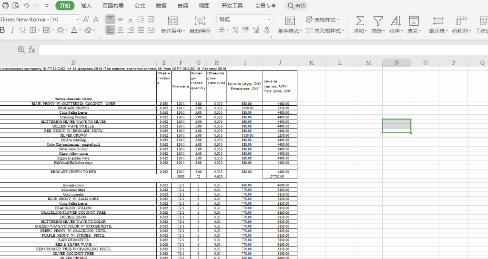This screenshot has height=259, width=488.
Task: Undo the last action
Action: tap(26, 6)
